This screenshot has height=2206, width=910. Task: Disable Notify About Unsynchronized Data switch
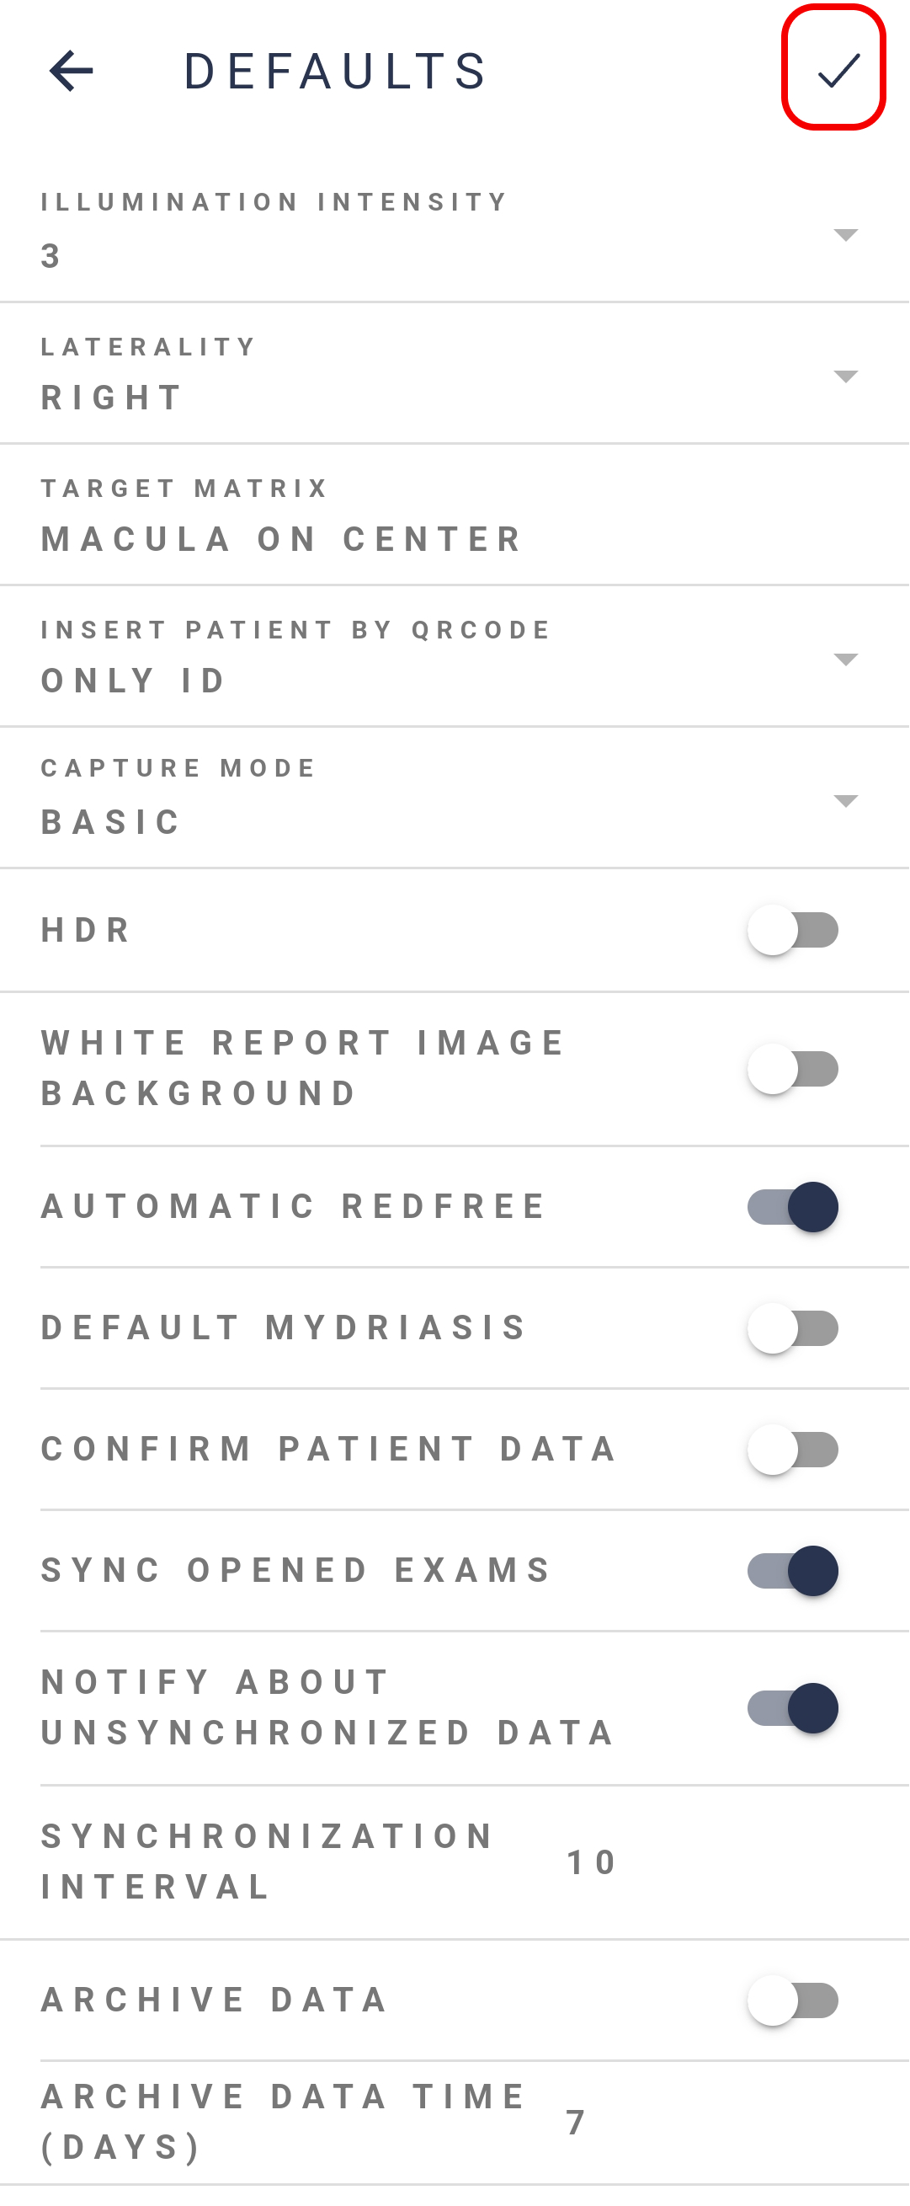coord(793,1708)
